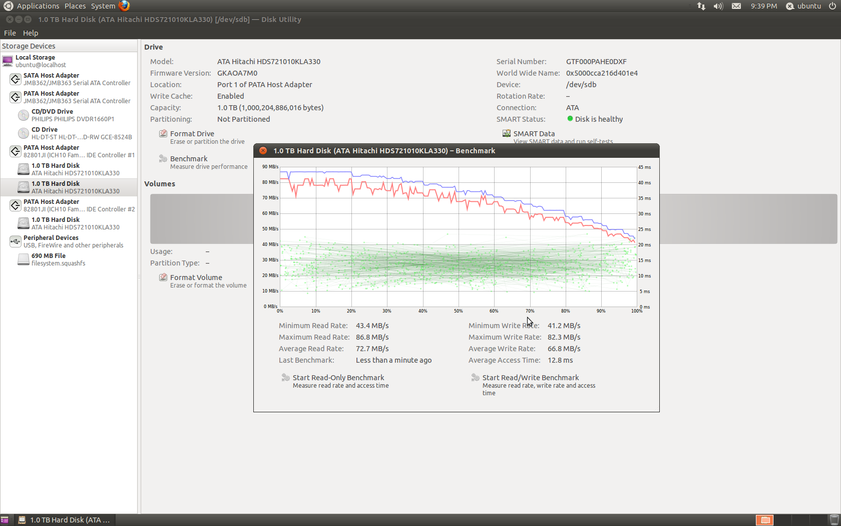Close the Benchmark dialog

(263, 151)
